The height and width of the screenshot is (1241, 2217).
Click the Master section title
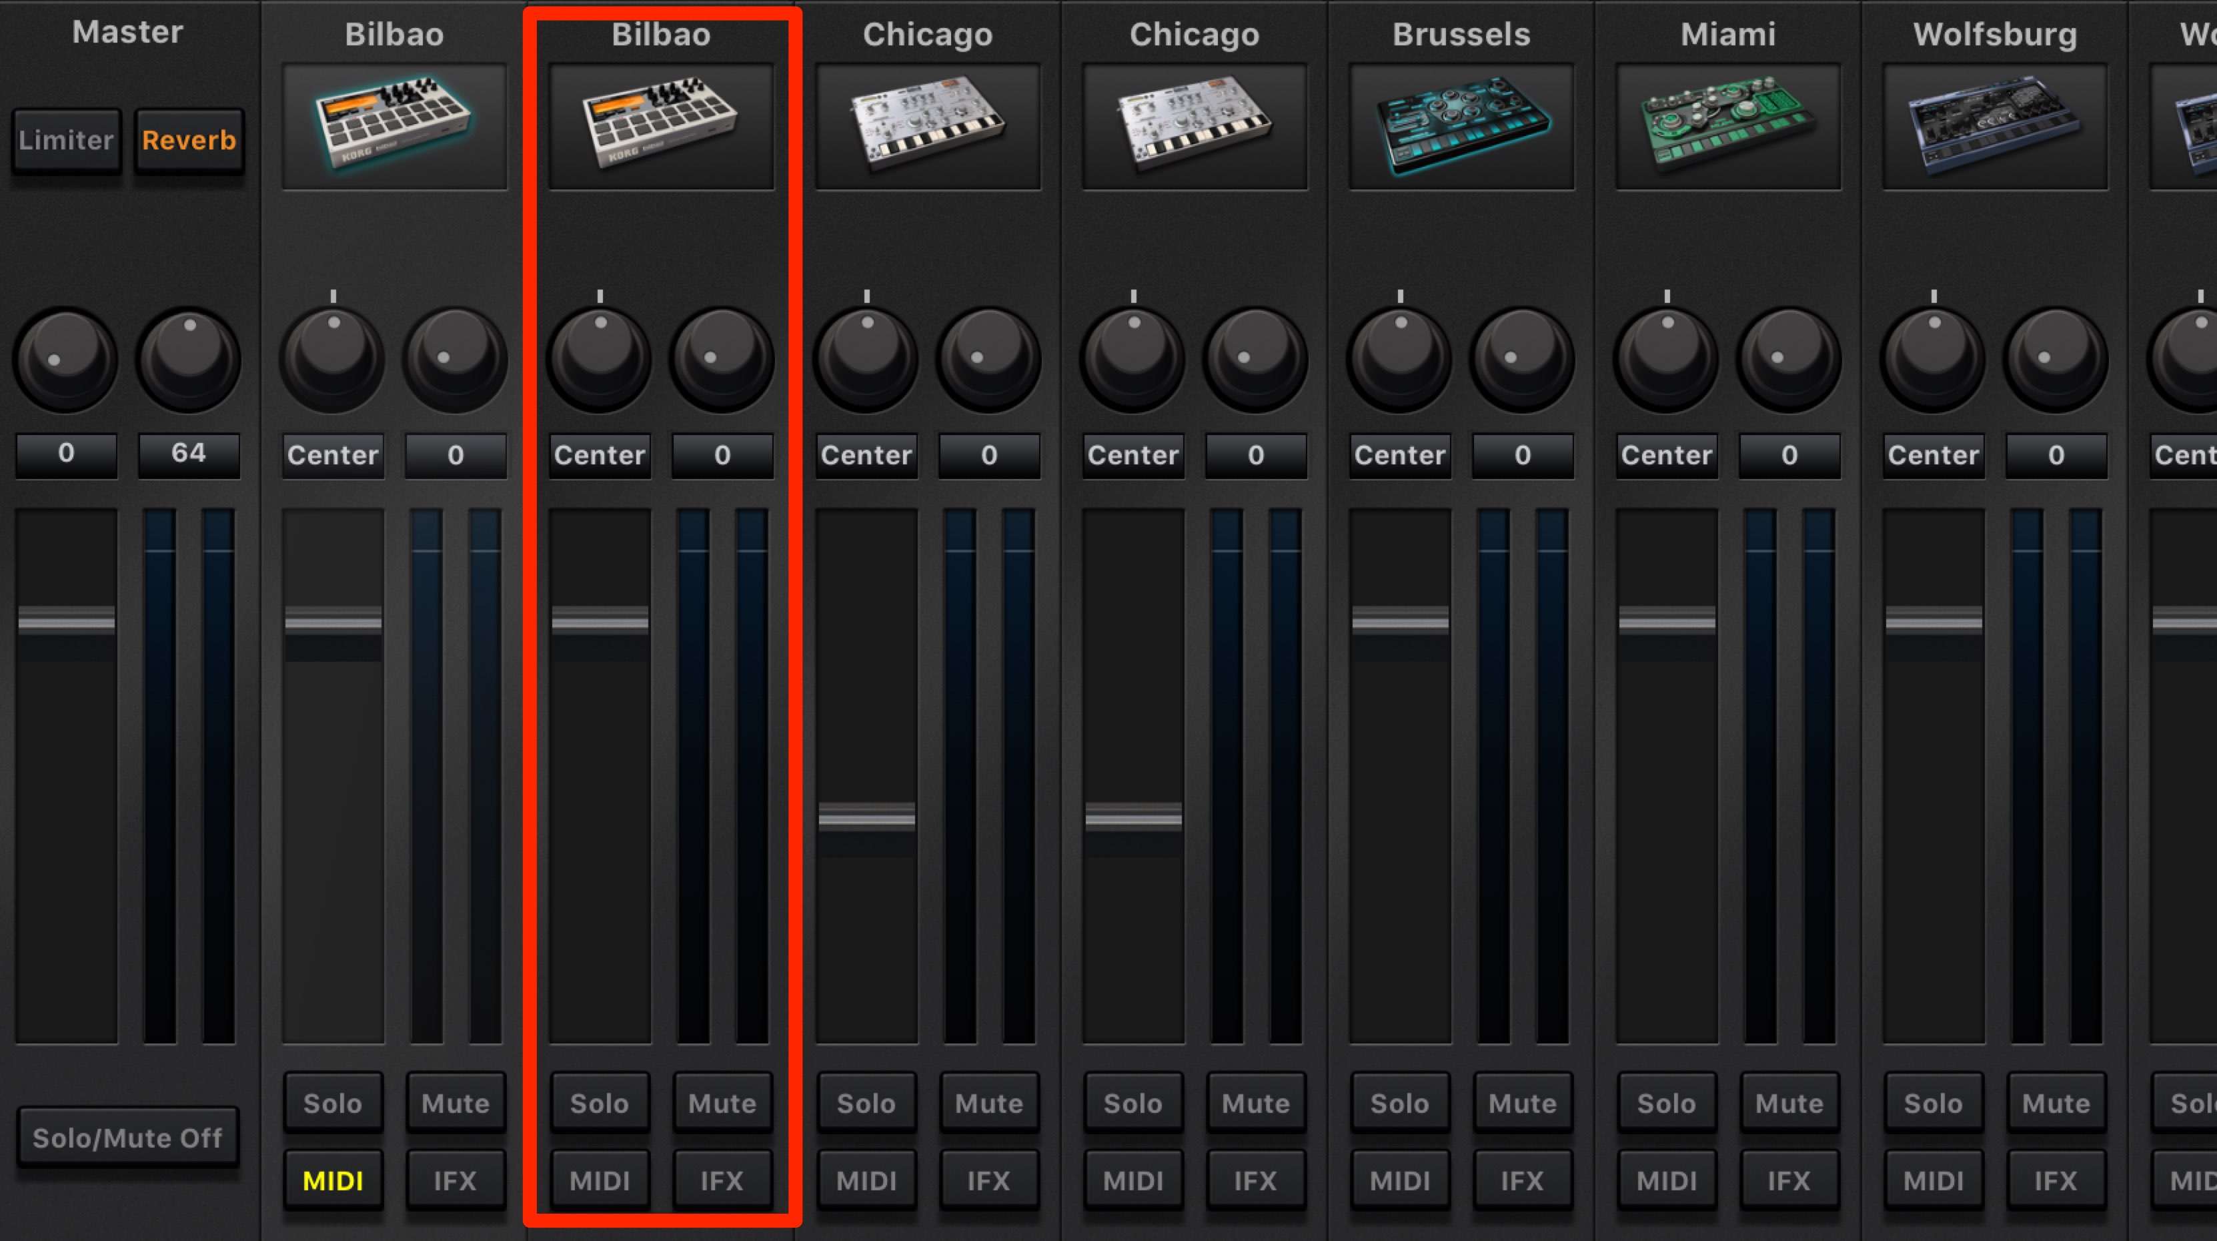pyautogui.click(x=127, y=32)
